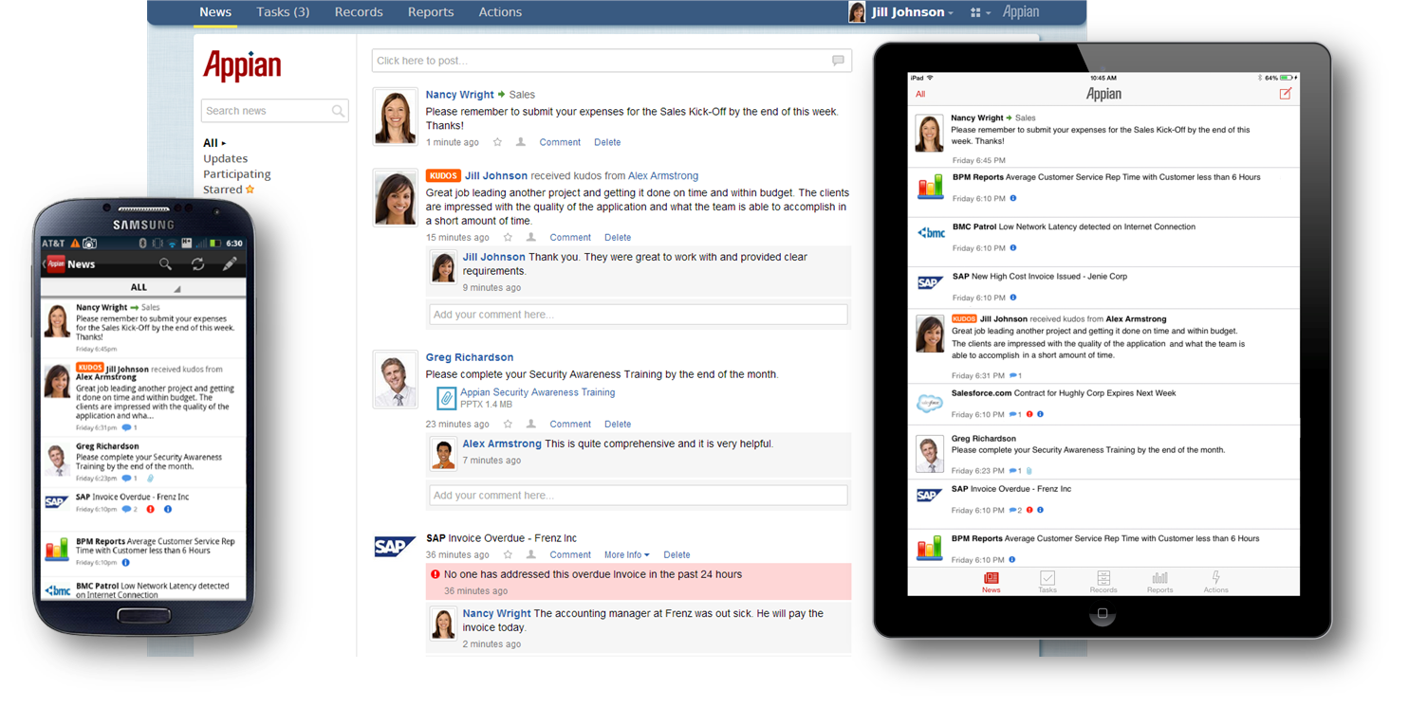The width and height of the screenshot is (1409, 706).
Task: Click the paperclip attachment icon for PPTX file
Action: coord(446,398)
